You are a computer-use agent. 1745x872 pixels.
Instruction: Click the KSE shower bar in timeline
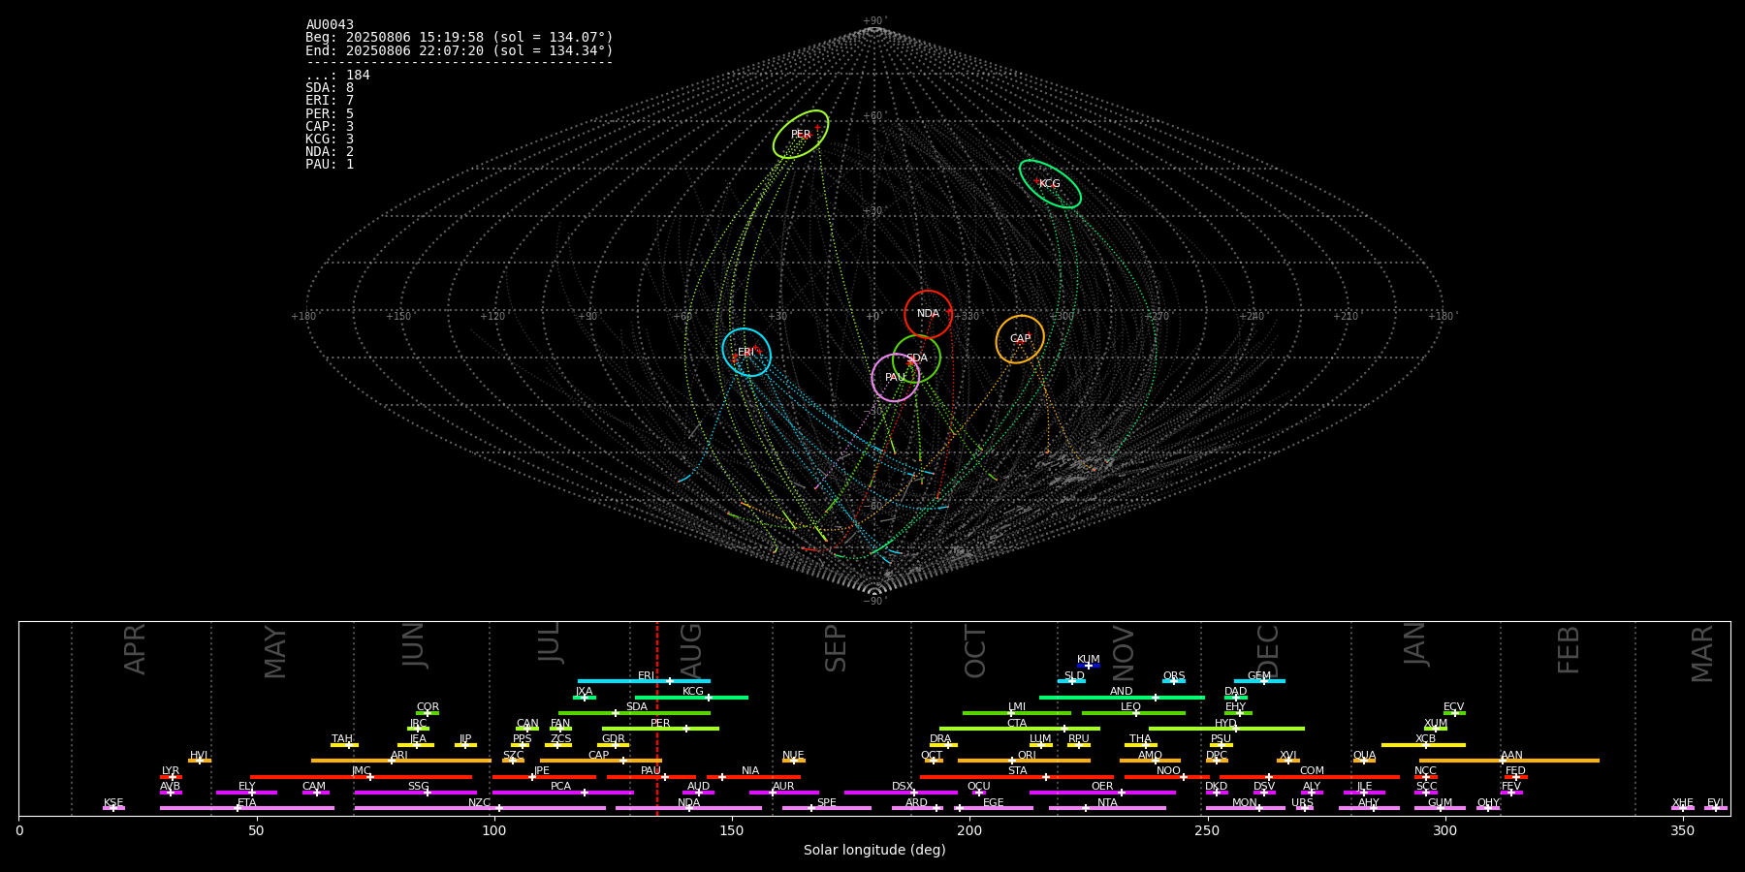tap(113, 808)
